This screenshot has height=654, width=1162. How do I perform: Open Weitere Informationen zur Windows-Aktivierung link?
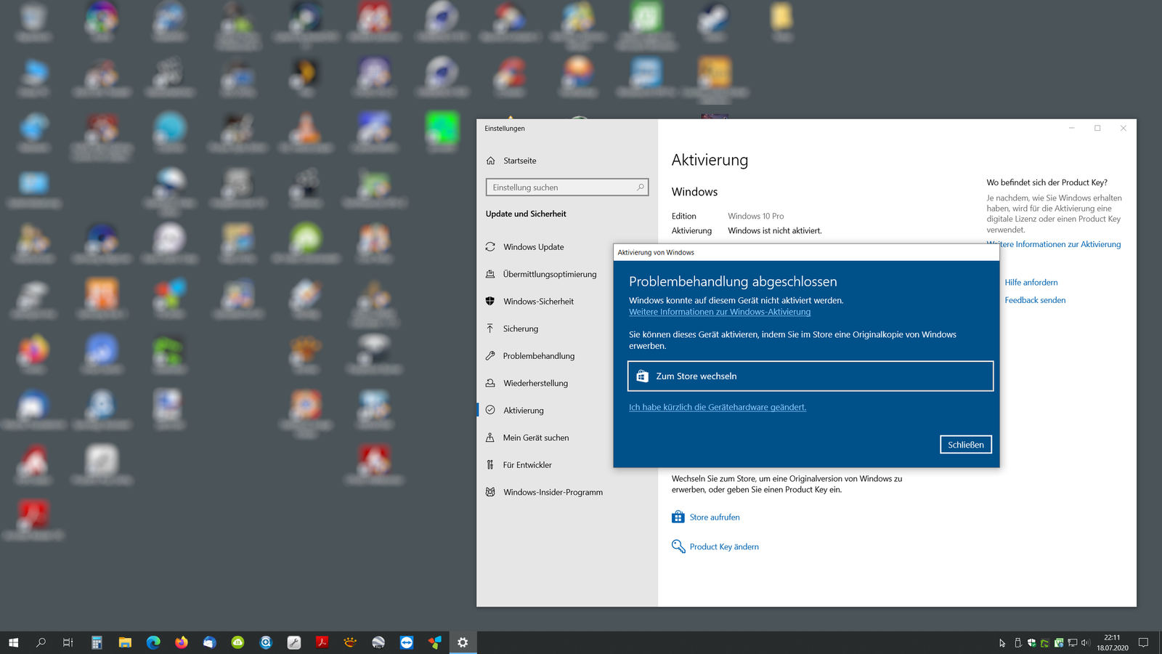click(x=720, y=312)
